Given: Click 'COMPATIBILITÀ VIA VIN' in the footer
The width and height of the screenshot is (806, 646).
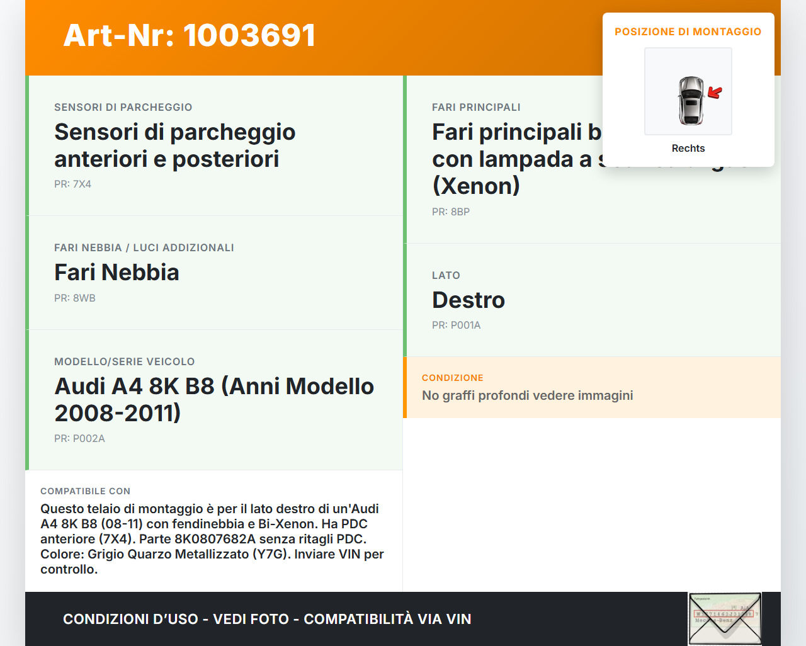Looking at the screenshot, I should pos(387,619).
